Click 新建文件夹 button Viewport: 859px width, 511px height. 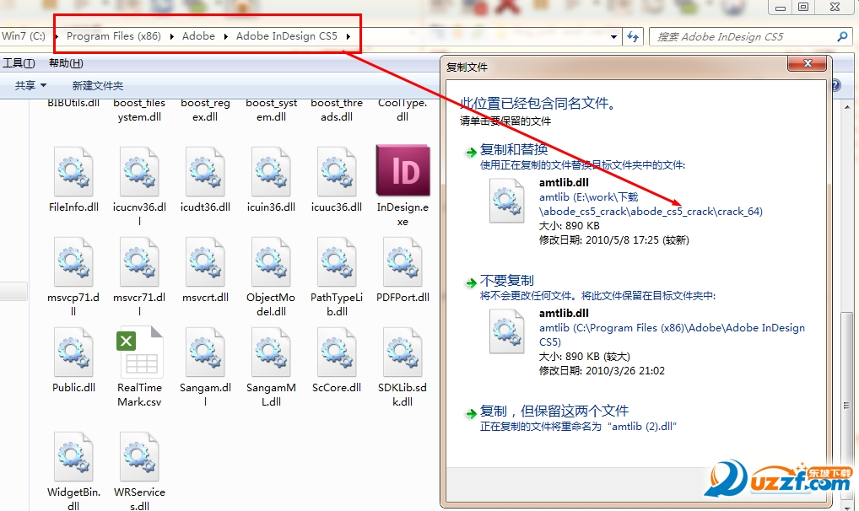click(98, 85)
